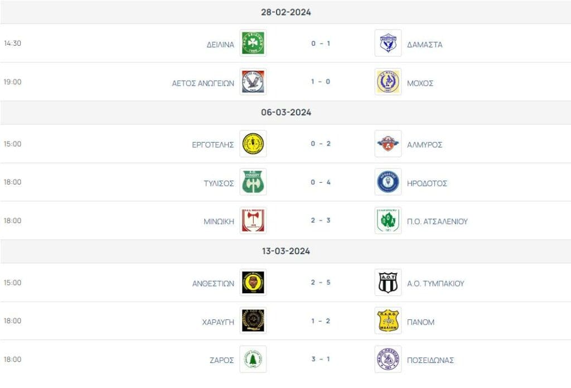The width and height of the screenshot is (571, 388).
Task: Open the ΠΑΝΟΜ yellow Malion badge
Action: [388, 321]
